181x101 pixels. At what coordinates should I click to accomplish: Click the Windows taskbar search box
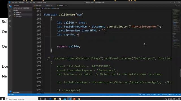click(x=21, y=99)
